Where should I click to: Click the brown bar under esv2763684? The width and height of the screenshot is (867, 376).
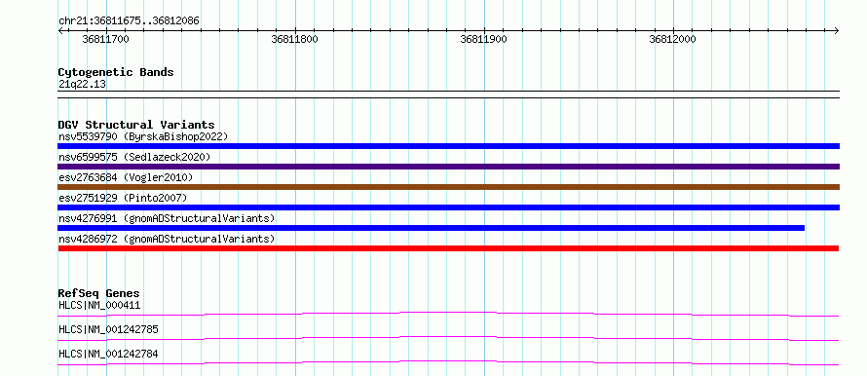(x=448, y=187)
